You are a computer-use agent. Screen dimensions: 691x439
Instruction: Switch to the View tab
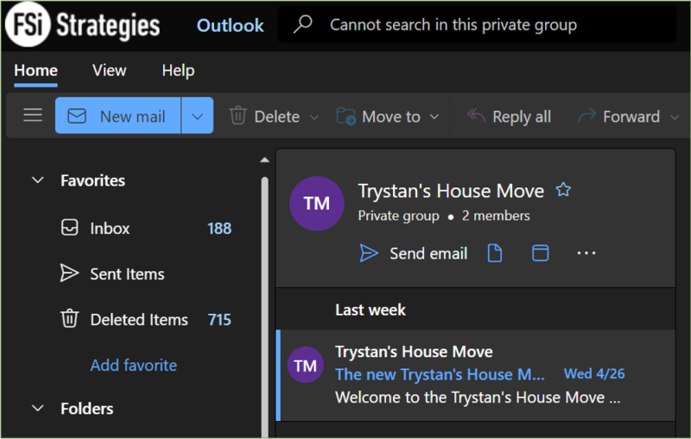point(110,71)
